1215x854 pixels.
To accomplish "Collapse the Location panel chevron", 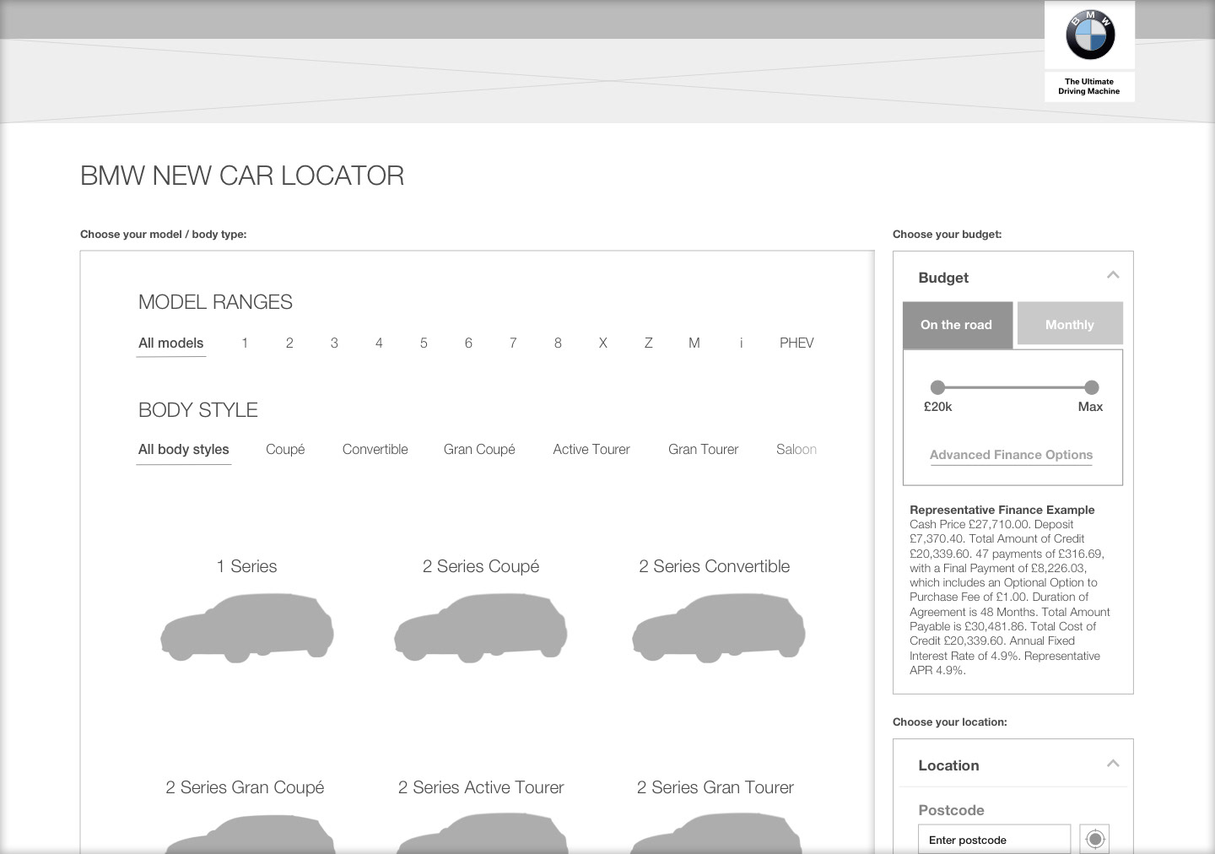I will click(x=1113, y=763).
